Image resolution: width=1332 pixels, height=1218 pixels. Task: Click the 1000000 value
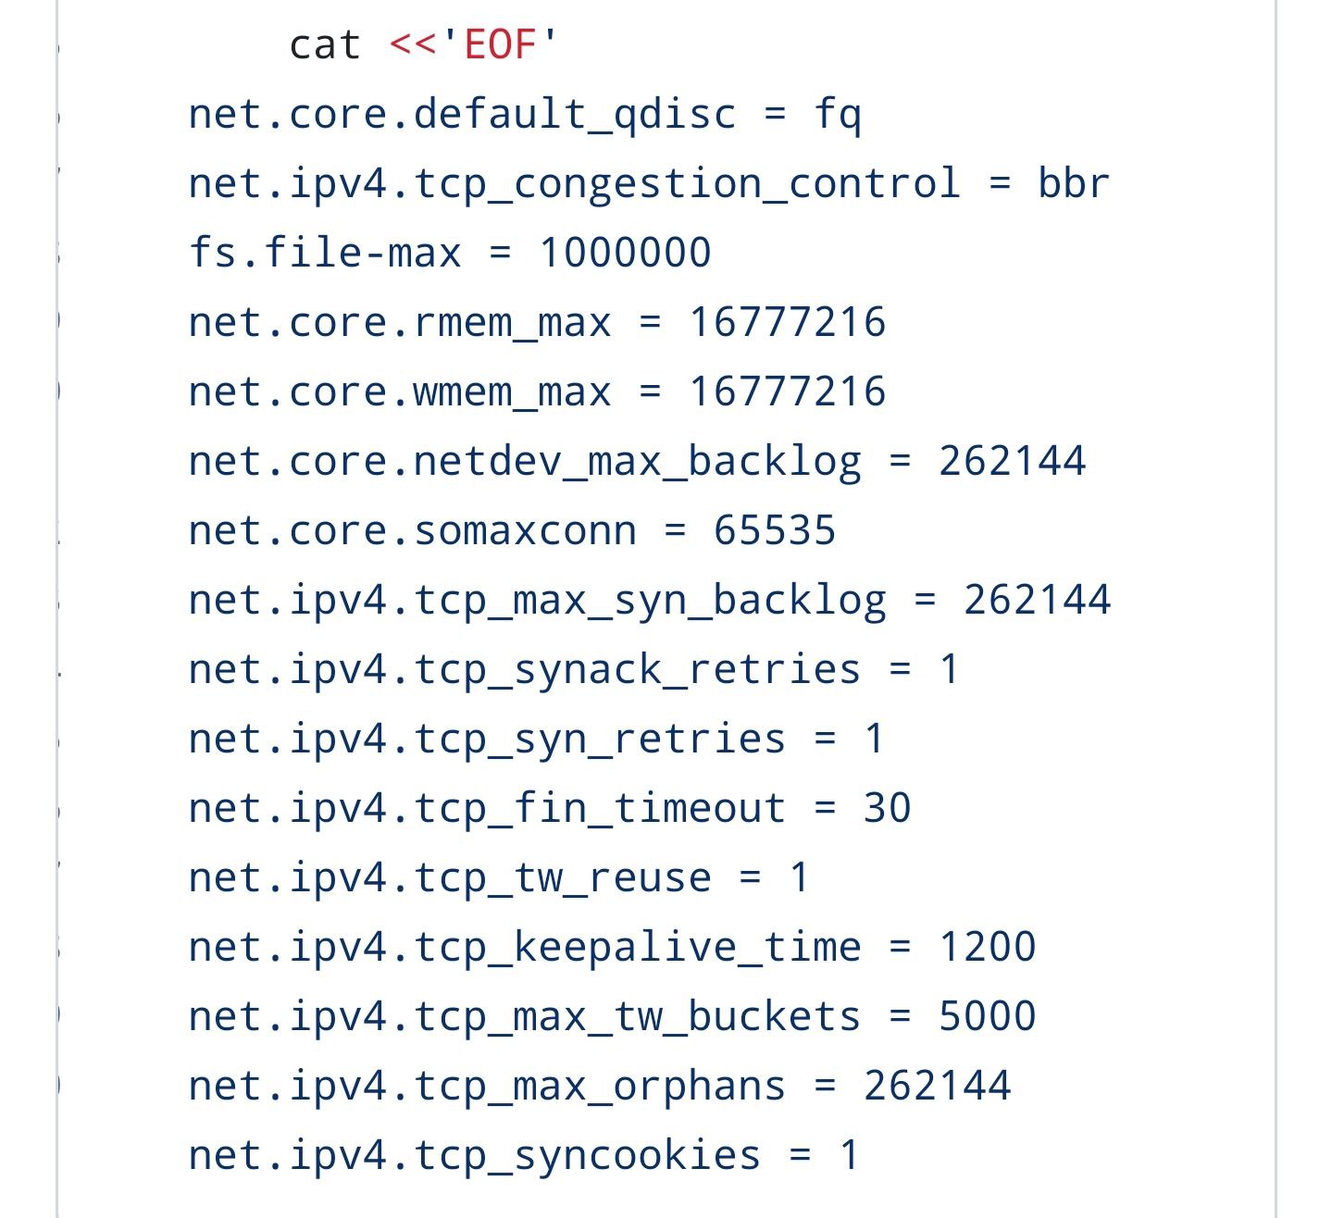626,253
